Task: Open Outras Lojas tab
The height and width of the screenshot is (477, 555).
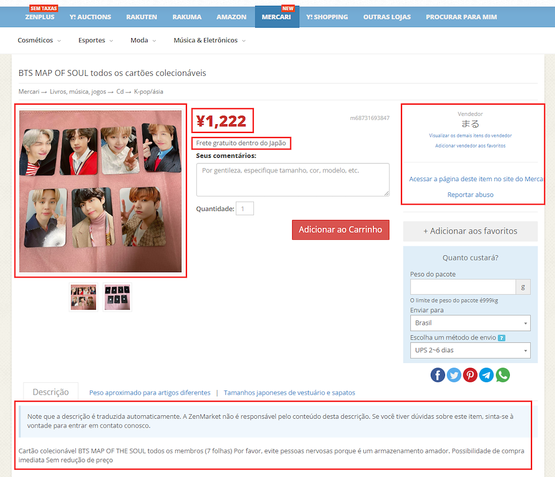Action: coord(387,17)
